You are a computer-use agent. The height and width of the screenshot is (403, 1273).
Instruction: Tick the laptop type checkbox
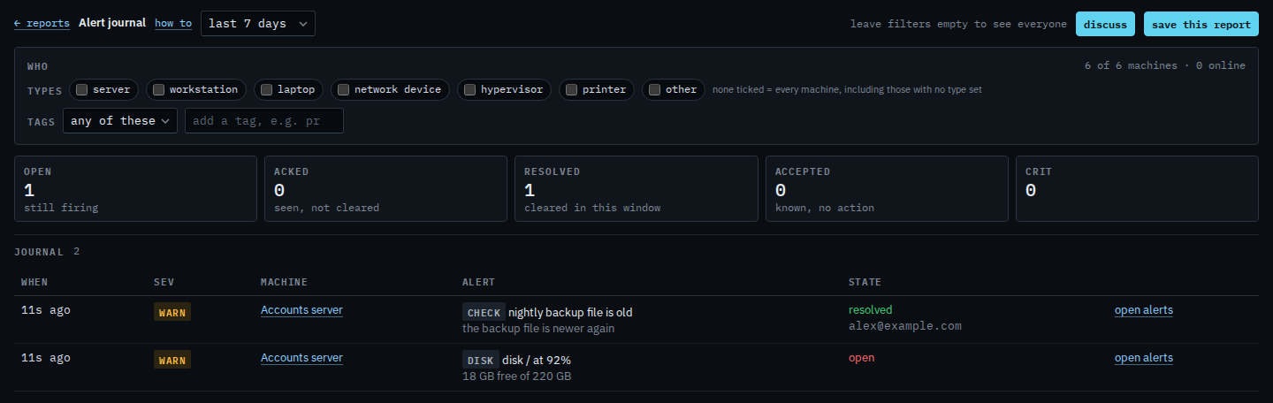pyautogui.click(x=266, y=89)
